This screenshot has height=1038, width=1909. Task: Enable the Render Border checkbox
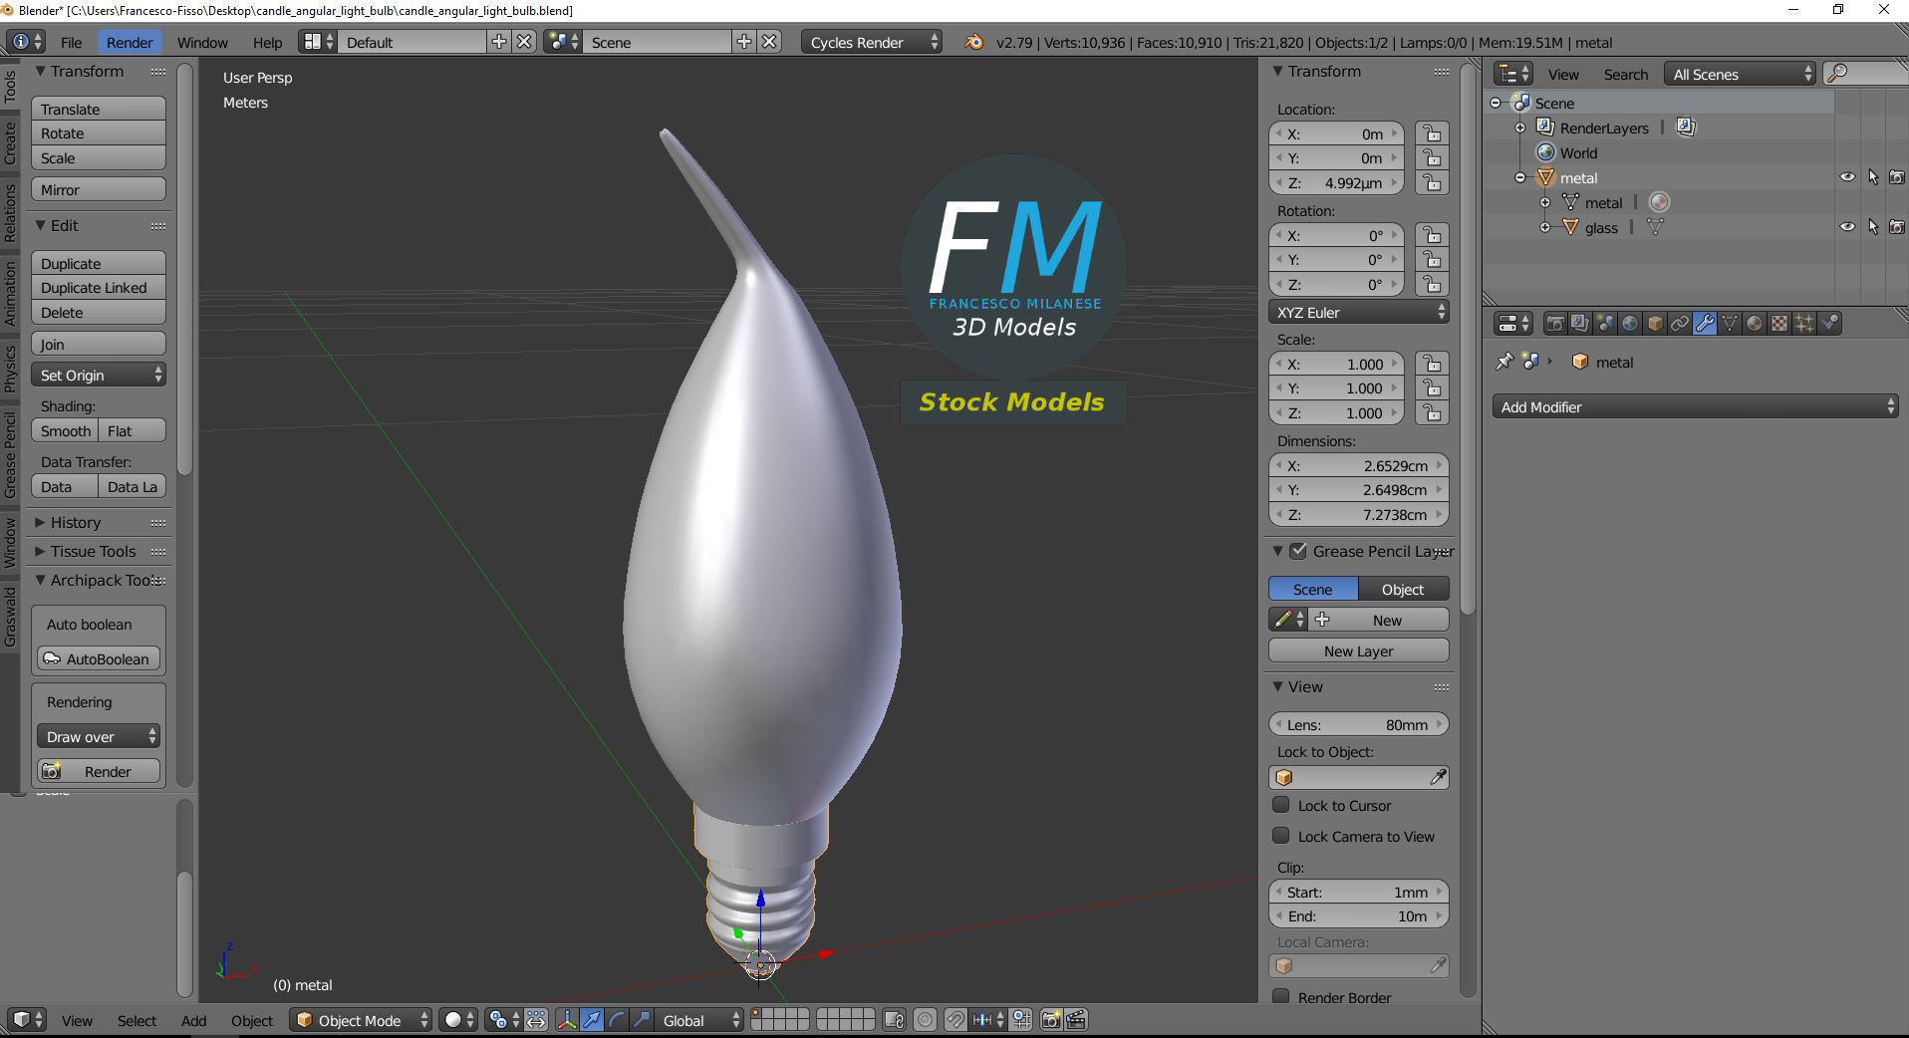coord(1281,996)
